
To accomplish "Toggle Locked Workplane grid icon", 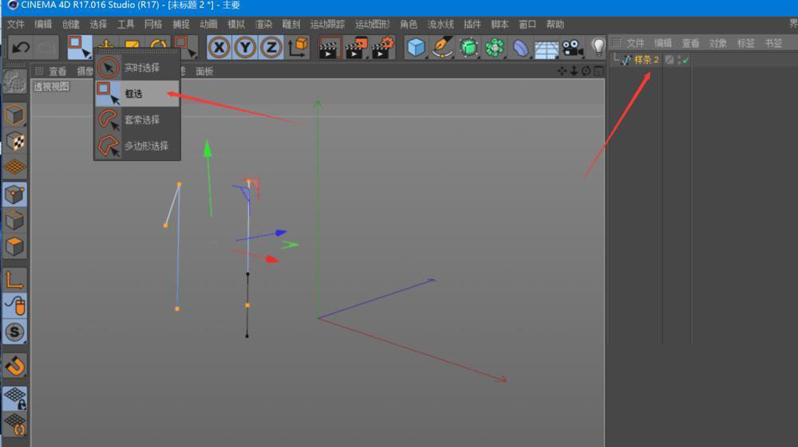I will [x=14, y=398].
